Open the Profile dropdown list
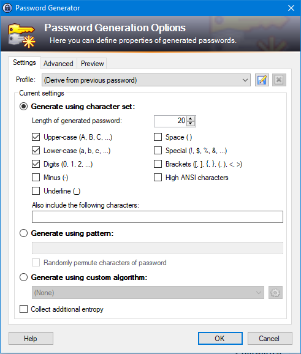 (146, 80)
